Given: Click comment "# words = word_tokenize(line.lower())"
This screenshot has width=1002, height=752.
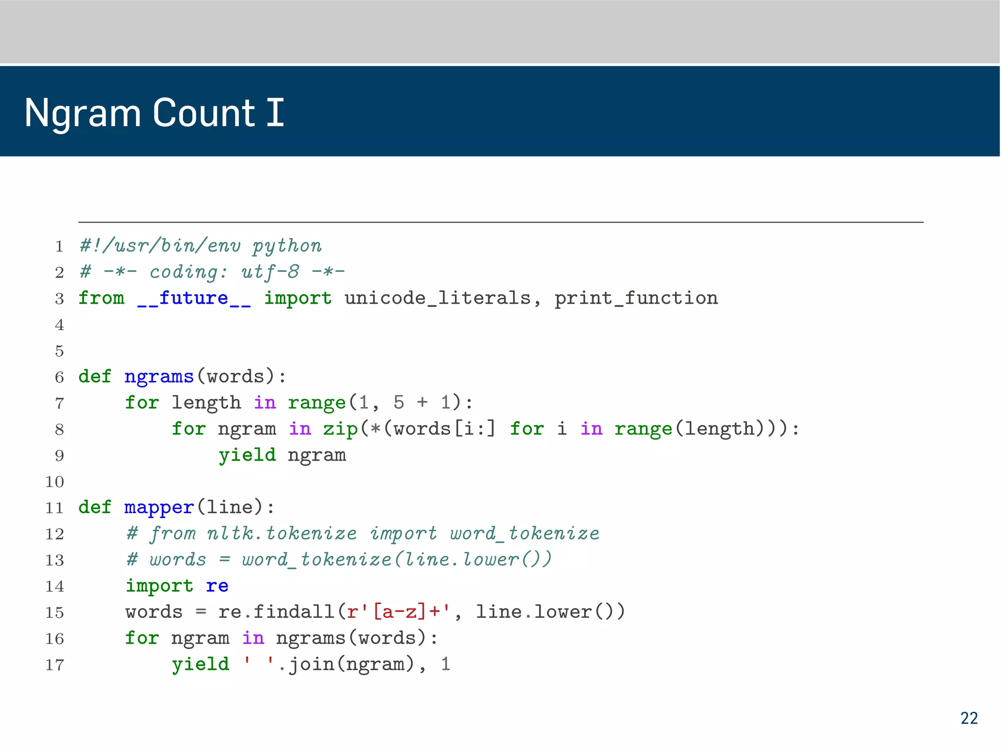Looking at the screenshot, I should 339,560.
